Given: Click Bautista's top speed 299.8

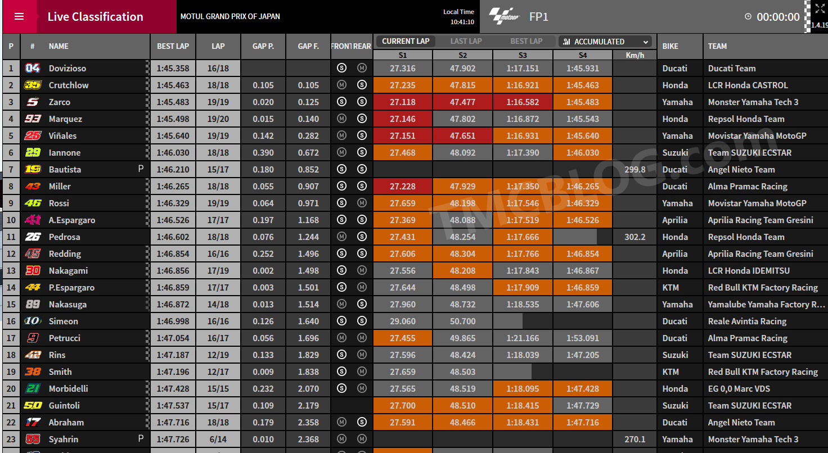Looking at the screenshot, I should pyautogui.click(x=634, y=169).
